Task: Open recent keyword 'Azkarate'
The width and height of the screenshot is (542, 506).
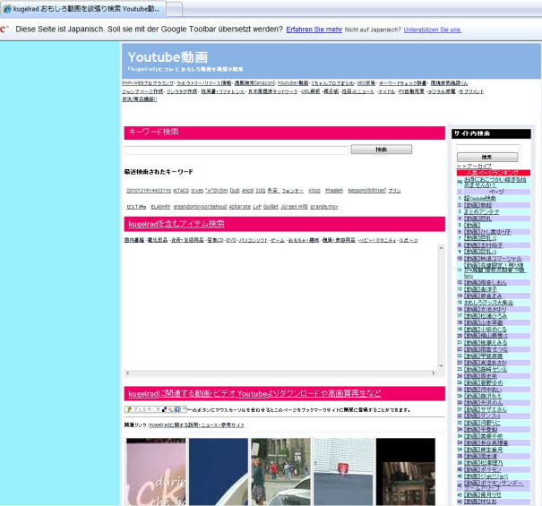Action: point(239,207)
